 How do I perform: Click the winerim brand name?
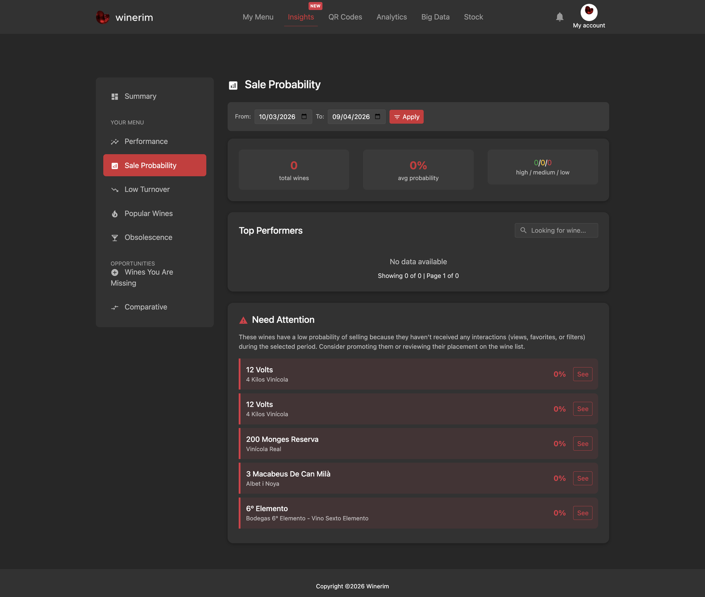coord(134,17)
